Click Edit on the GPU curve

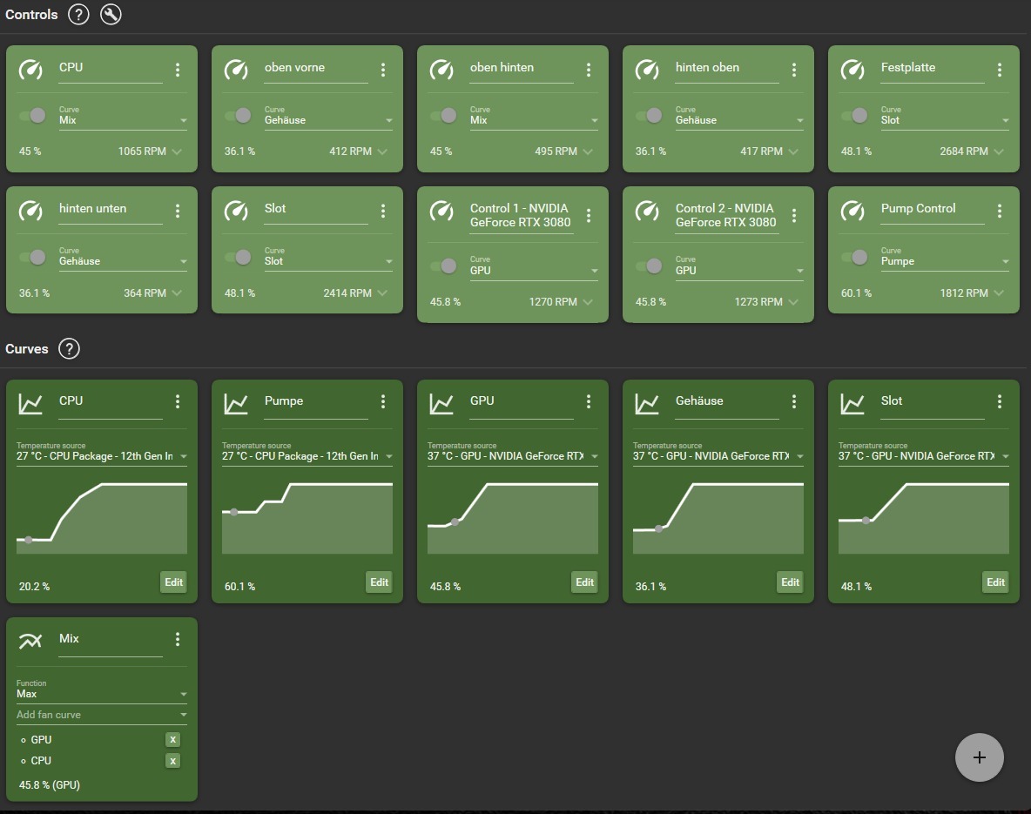[x=584, y=582]
